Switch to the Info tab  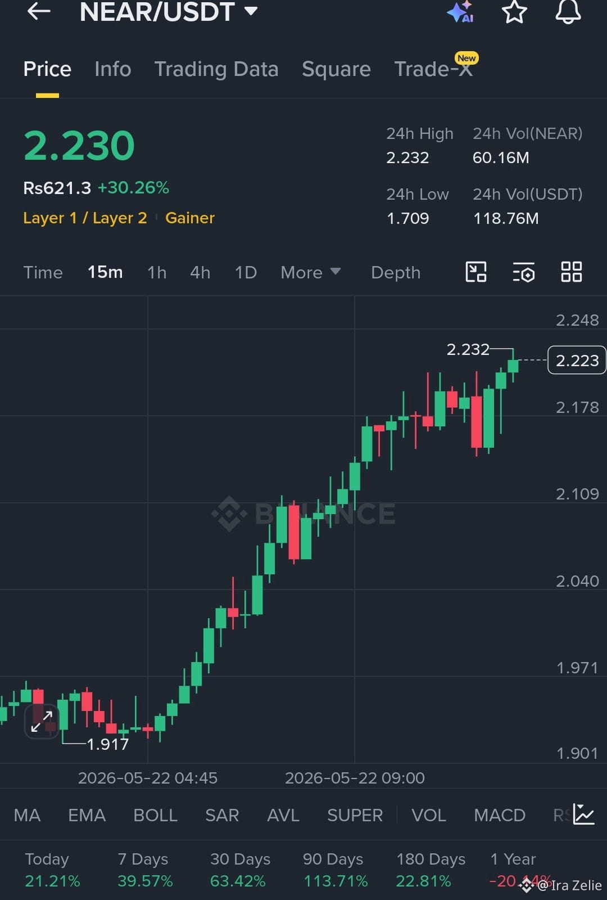[112, 69]
